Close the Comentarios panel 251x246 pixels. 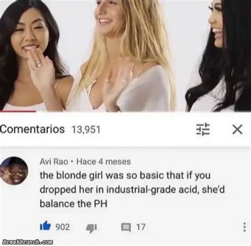(237, 129)
